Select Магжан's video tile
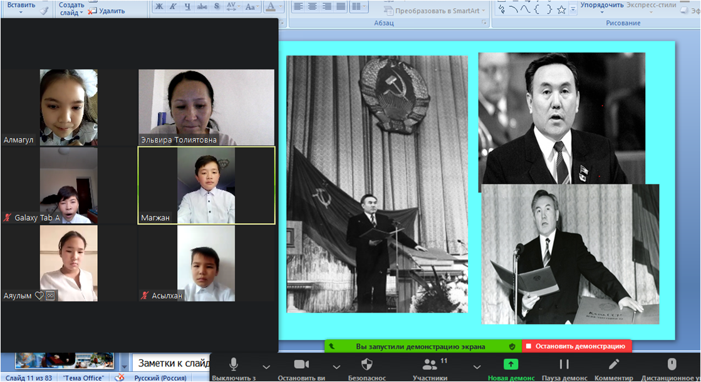 pos(206,185)
